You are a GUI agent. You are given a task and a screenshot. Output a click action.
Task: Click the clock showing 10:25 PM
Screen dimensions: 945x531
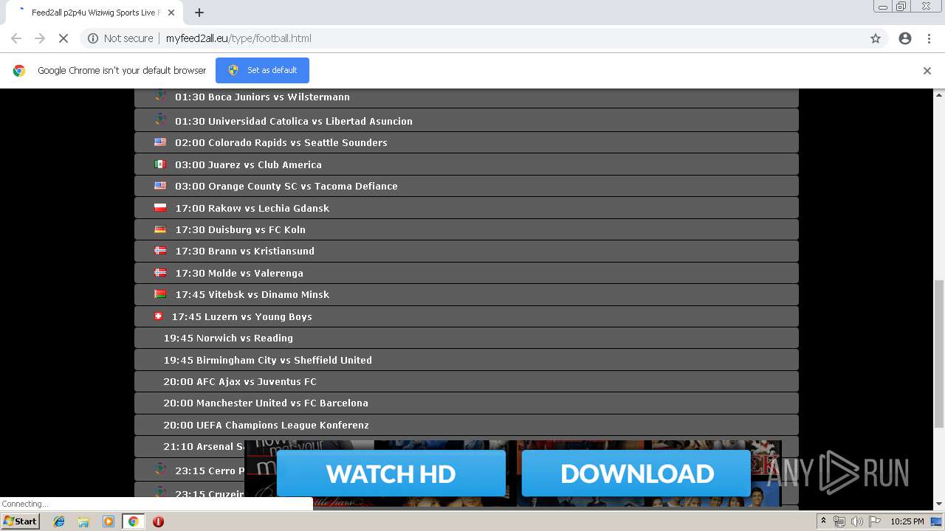click(x=907, y=521)
